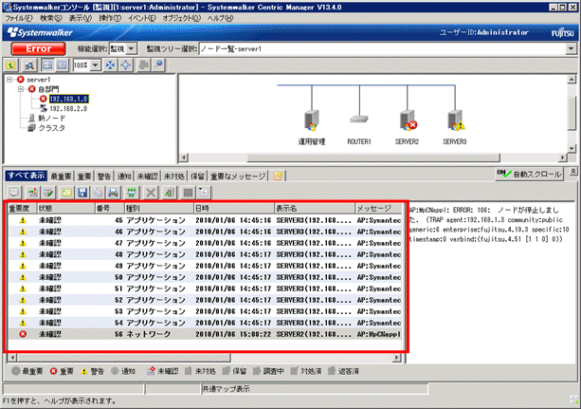
Task: Select 192.168.1.0 in the tree
Action: [x=69, y=99]
